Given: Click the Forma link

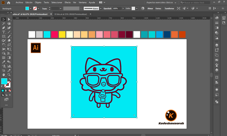Looking at the screenshot, I should click(x=158, y=8).
